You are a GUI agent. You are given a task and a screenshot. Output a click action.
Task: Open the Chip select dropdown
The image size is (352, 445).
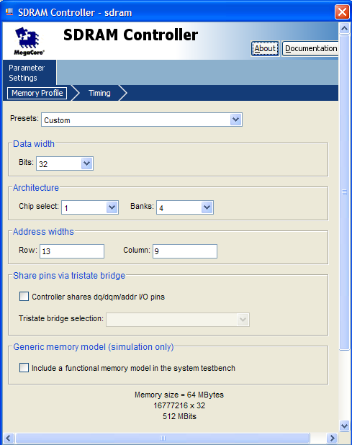point(112,207)
